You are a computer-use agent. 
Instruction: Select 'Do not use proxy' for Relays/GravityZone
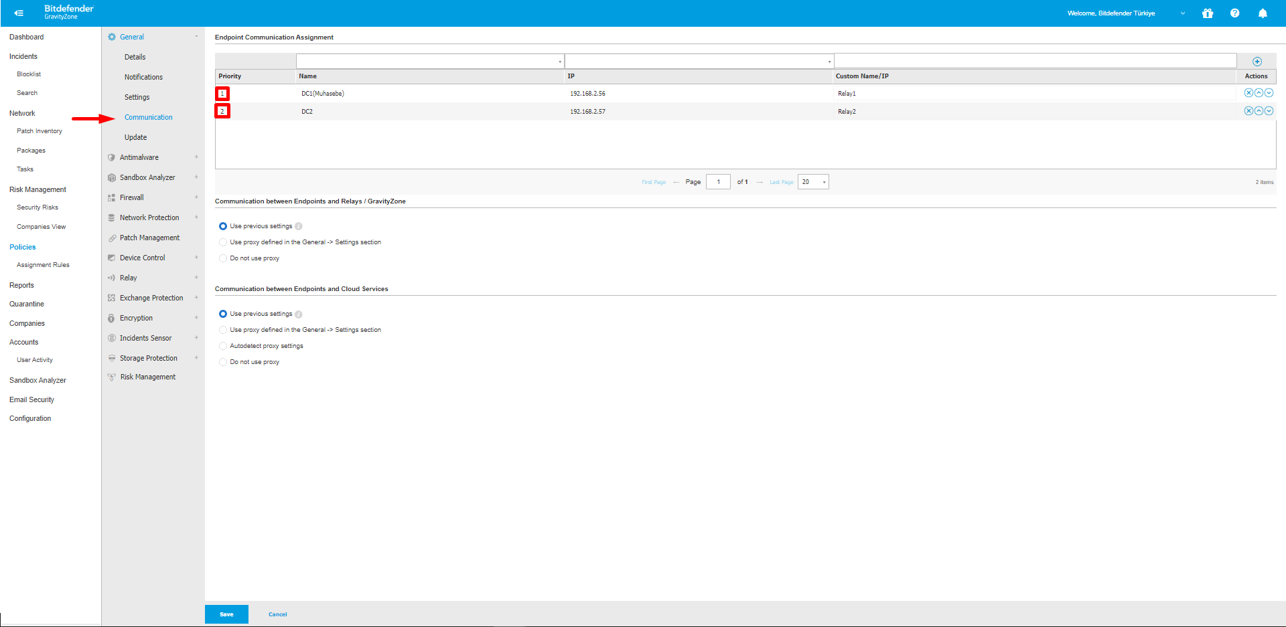[223, 258]
